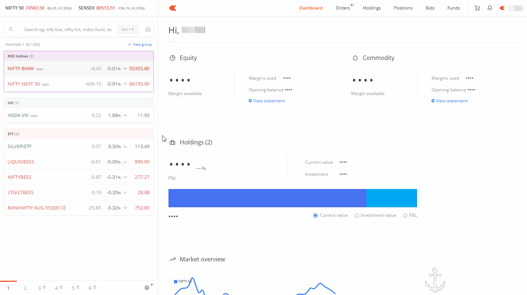Collapse the ETF watchlist group
Image resolution: width=527 pixels, height=295 pixels.
pyautogui.click(x=13, y=134)
